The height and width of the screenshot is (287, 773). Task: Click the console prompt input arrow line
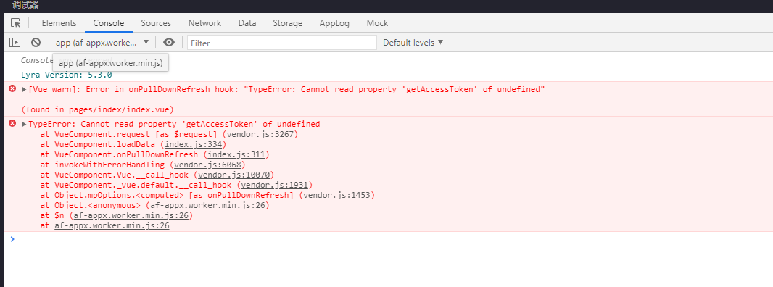click(x=386, y=239)
